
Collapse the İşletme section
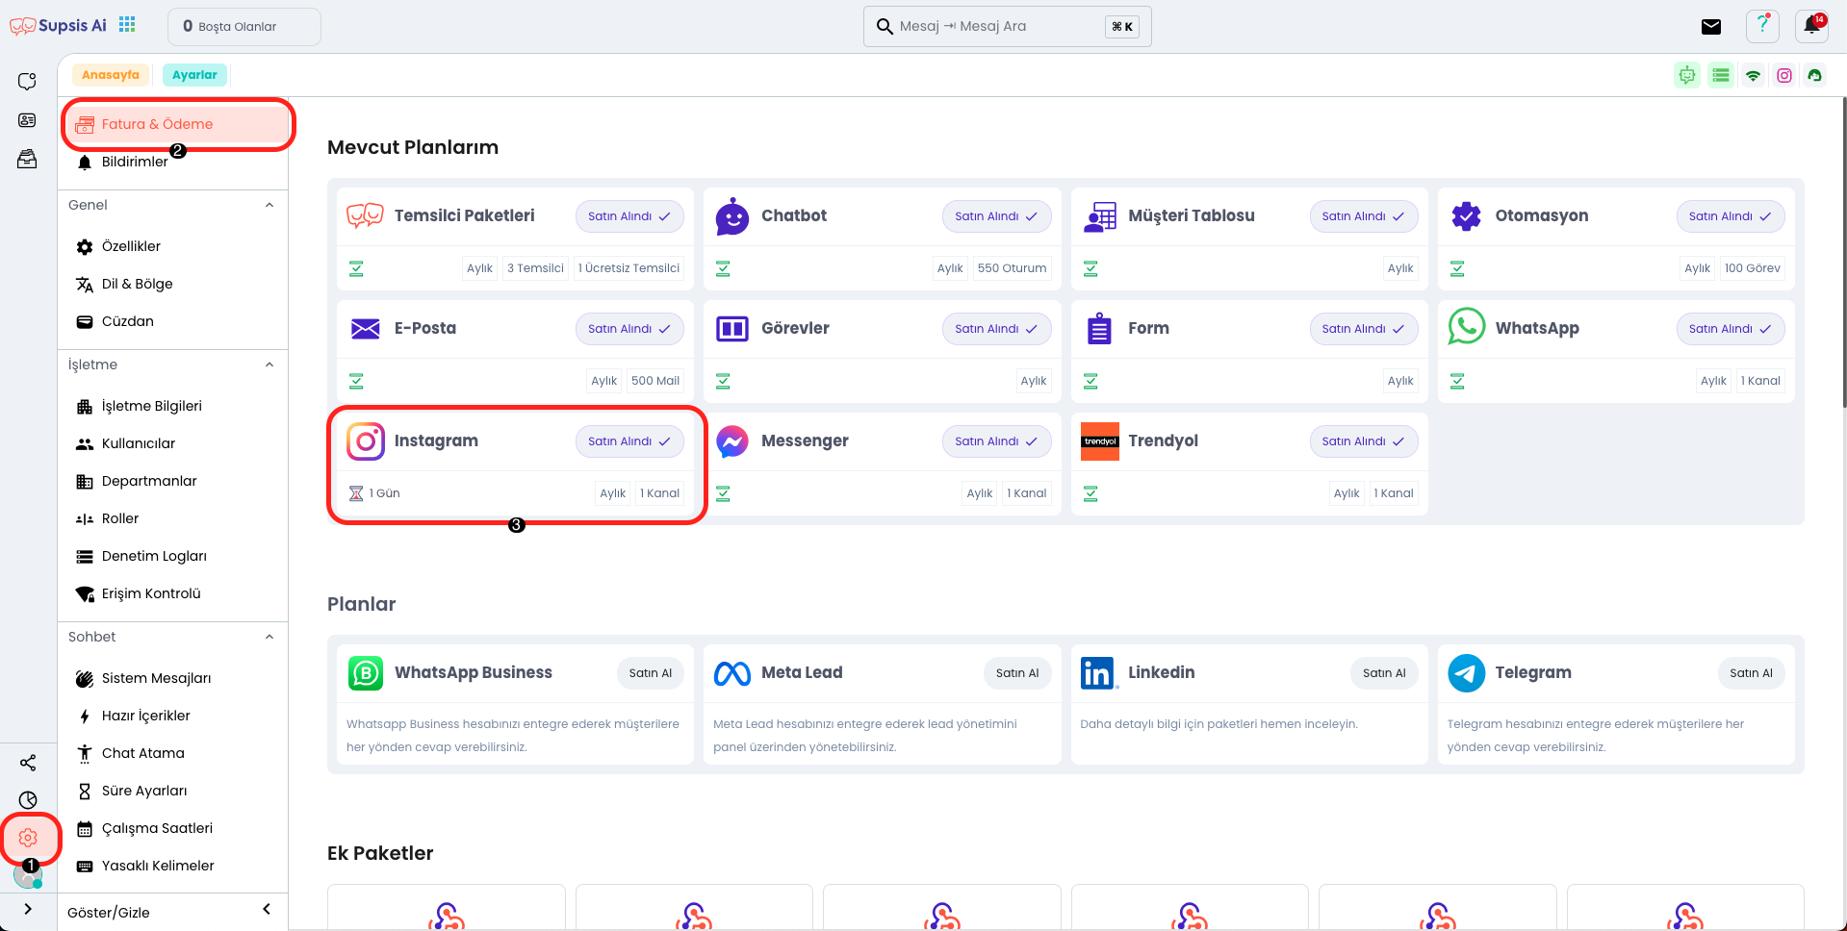269,365
